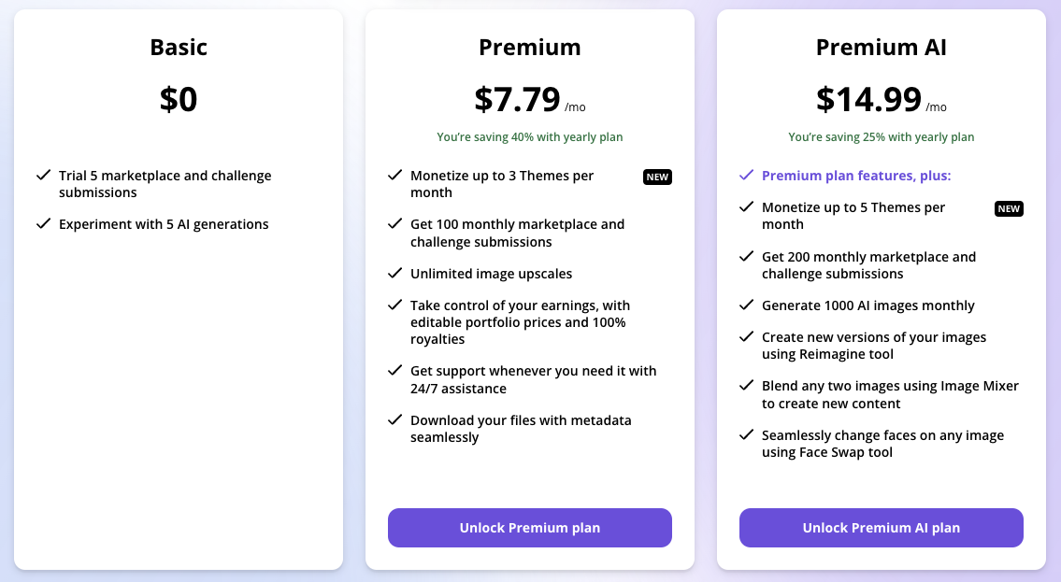Click the NEW badge in the Premium AI card

pos(1009,208)
